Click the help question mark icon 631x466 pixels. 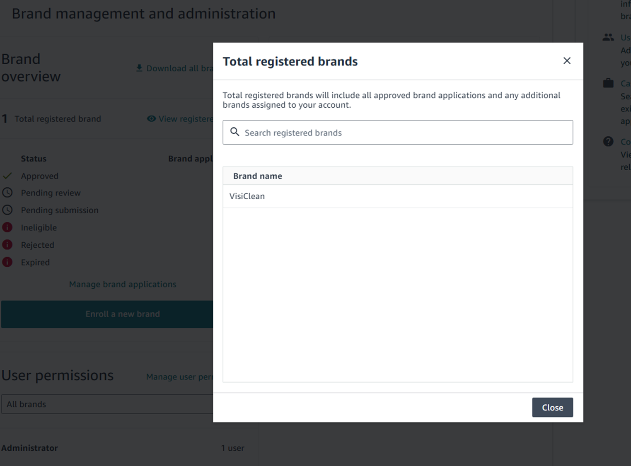coord(608,142)
